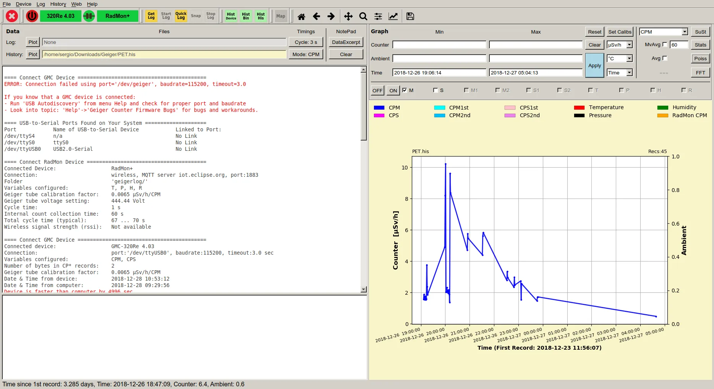This screenshot has height=389, width=714.
Task: Open Hist Device history download
Action: click(x=231, y=16)
